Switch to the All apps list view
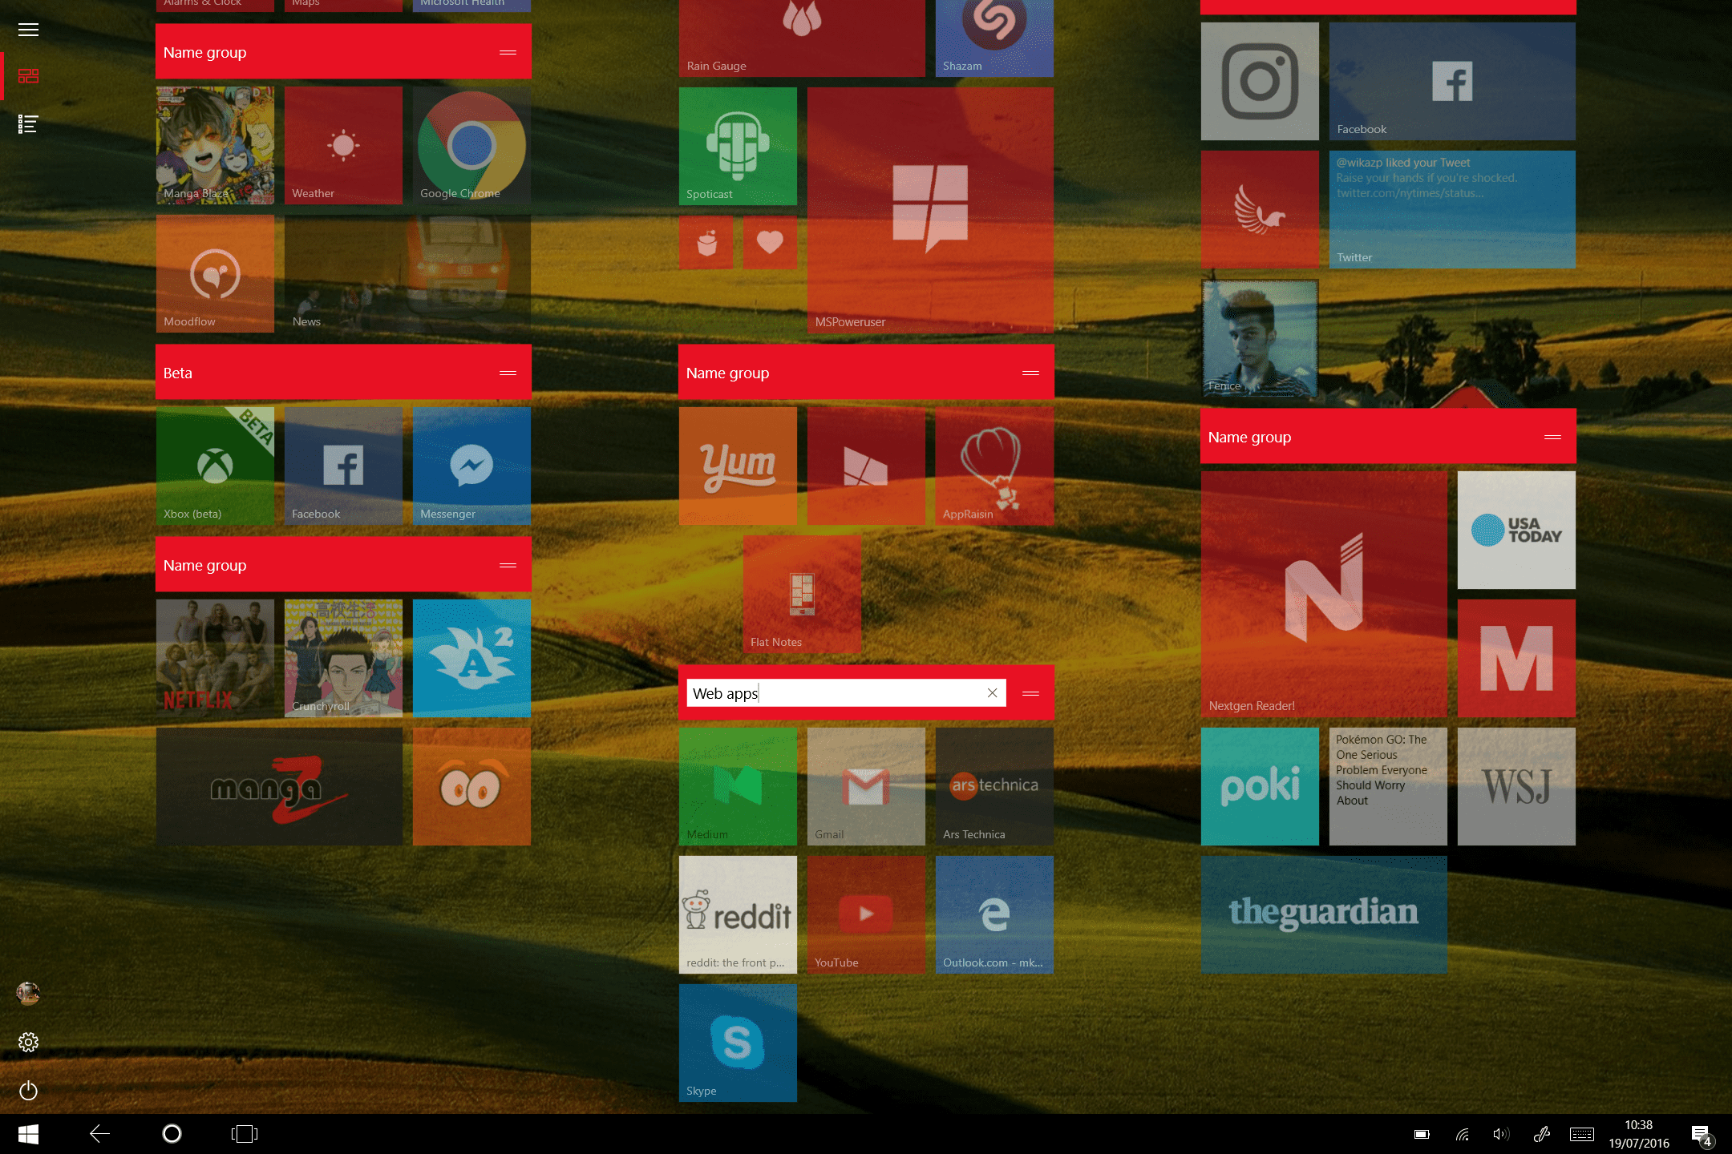1732x1154 pixels. [x=28, y=124]
